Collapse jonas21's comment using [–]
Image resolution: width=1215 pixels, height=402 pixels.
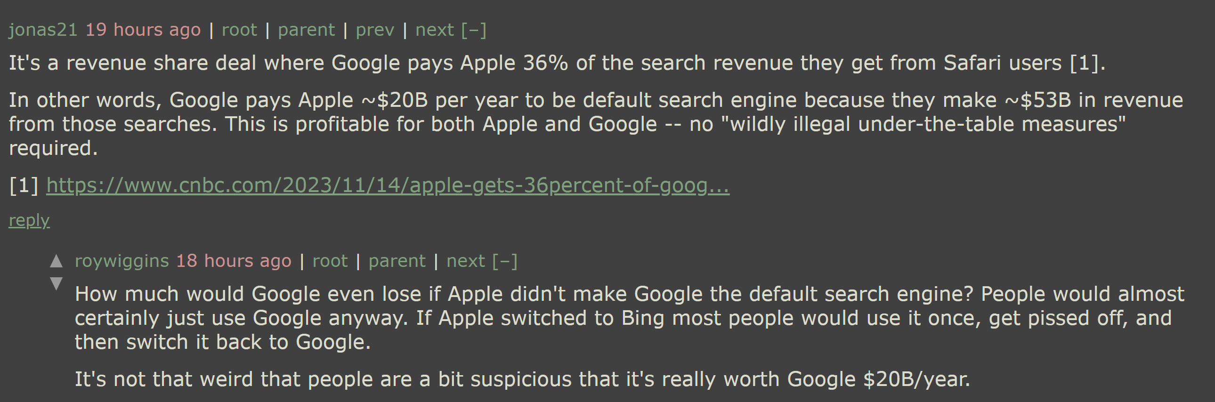(x=474, y=30)
